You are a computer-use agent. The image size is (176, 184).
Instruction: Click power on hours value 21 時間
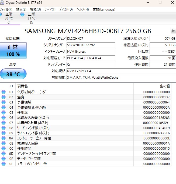(163, 64)
